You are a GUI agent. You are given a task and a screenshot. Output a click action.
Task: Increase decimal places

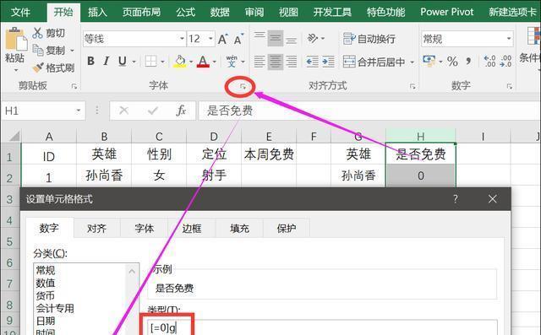tap(489, 62)
